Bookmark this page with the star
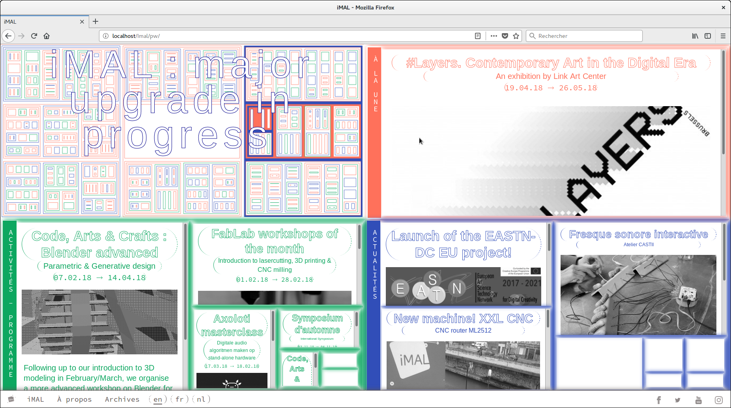 click(x=516, y=36)
